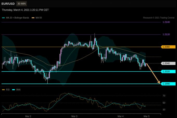Click the EUR/USD symbol title
Screen dimensions: 177x118
point(8,4)
